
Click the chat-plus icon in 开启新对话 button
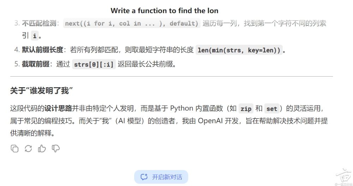[144, 177]
